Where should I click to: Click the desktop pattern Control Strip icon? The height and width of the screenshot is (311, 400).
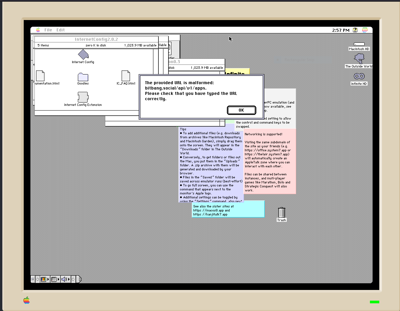[53, 279]
